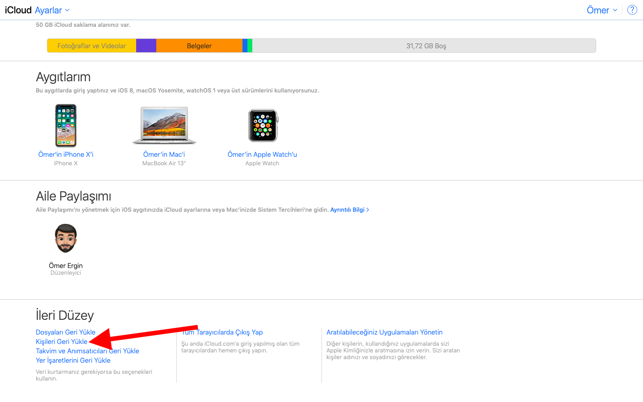Open the Apple Watch device icon
The width and height of the screenshot is (643, 402).
click(x=263, y=126)
